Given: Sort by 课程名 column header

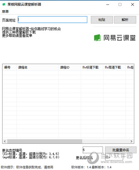Looking at the screenshot, I should click(x=37, y=67).
